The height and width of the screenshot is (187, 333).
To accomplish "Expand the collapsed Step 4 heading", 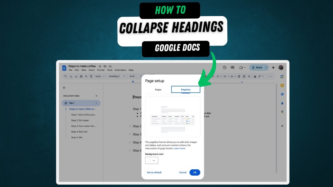I will point(130,142).
